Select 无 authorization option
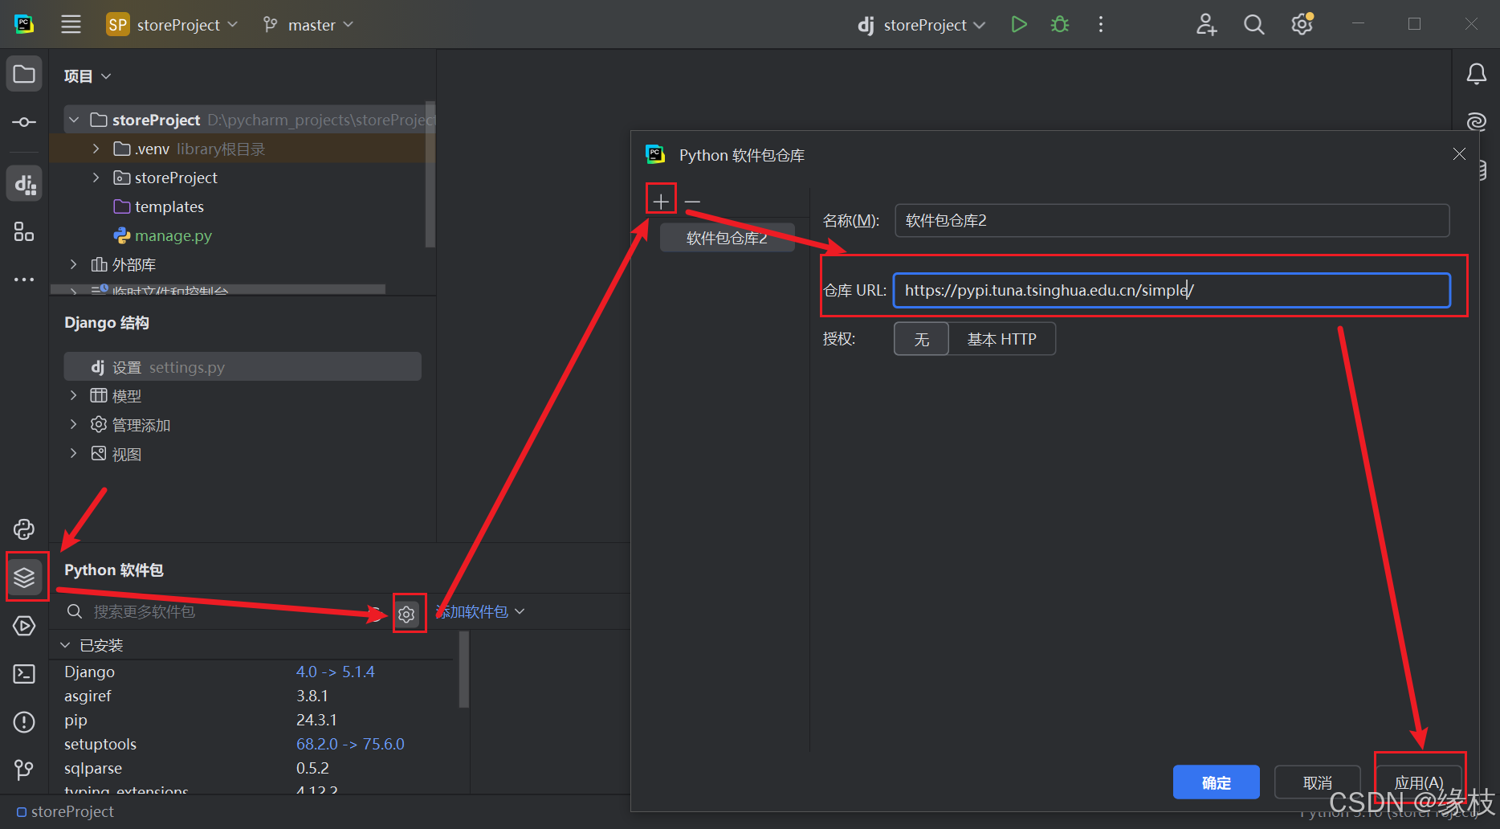 click(x=920, y=338)
